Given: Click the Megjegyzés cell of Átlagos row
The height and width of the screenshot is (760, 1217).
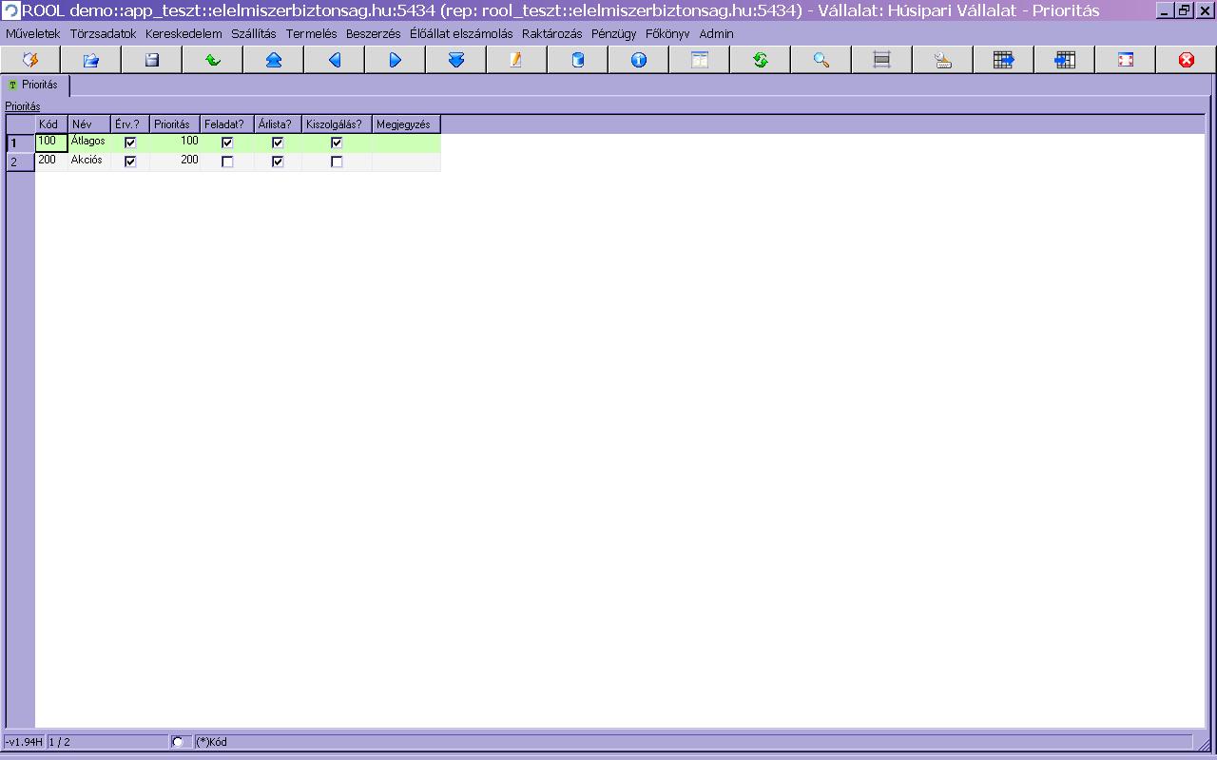Looking at the screenshot, I should click(406, 142).
